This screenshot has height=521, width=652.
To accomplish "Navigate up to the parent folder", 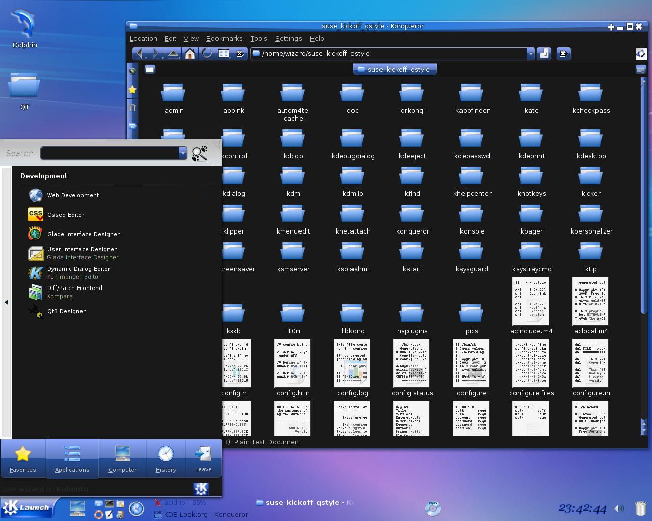I will (x=173, y=53).
